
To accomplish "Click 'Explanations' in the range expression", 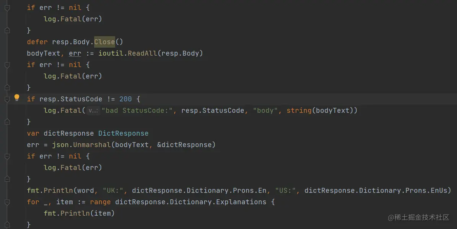I will click(241, 202).
